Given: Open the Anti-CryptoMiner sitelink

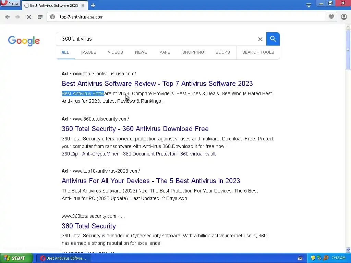Looking at the screenshot, I should (x=100, y=154).
